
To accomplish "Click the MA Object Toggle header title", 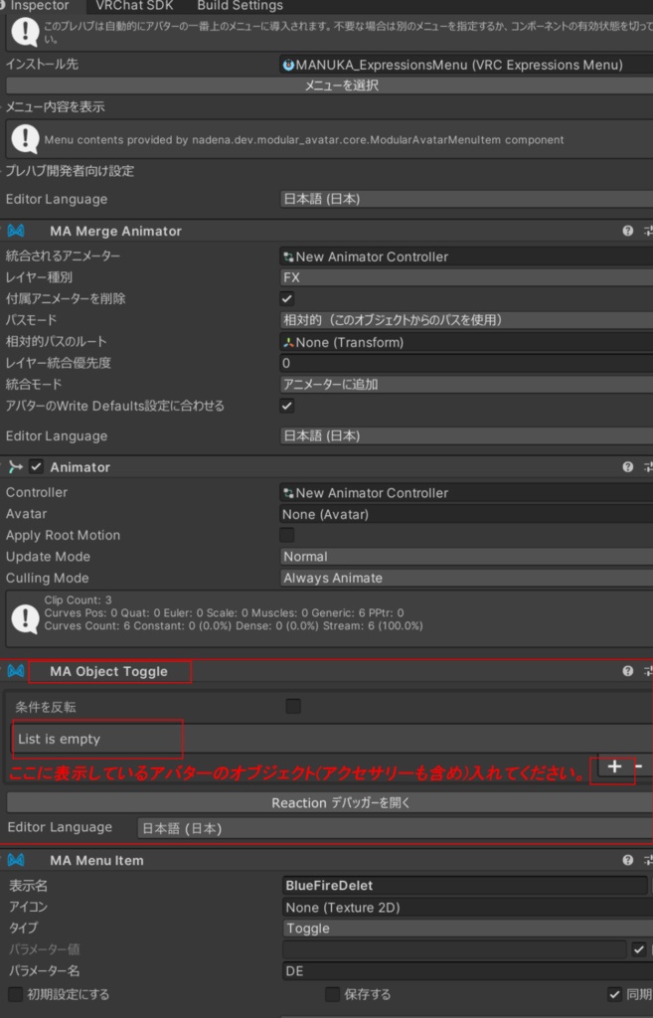I will point(108,671).
